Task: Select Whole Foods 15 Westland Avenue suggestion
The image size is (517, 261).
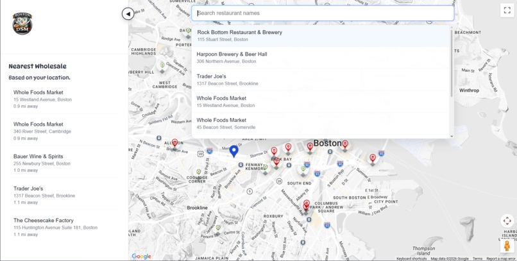Action: (x=321, y=101)
